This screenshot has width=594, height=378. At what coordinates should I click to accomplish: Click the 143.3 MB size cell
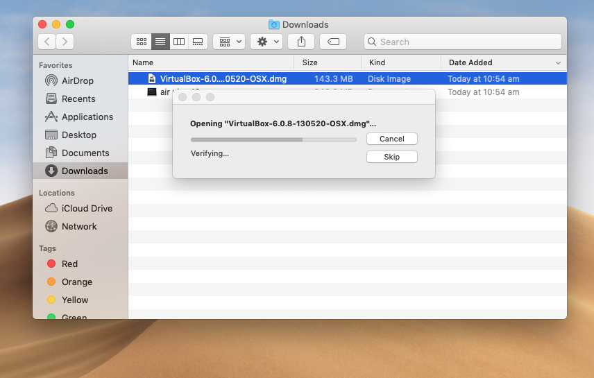click(x=333, y=79)
